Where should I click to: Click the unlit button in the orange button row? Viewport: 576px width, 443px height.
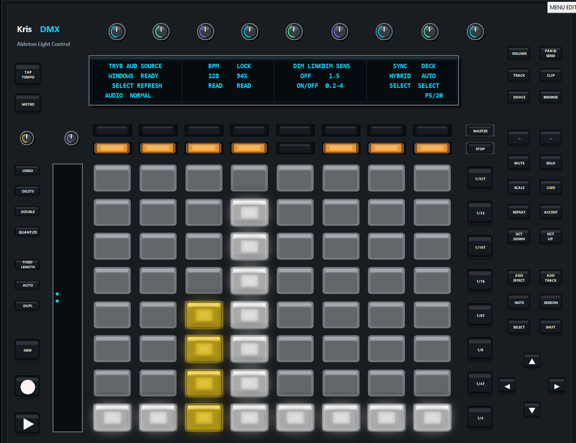coord(295,148)
